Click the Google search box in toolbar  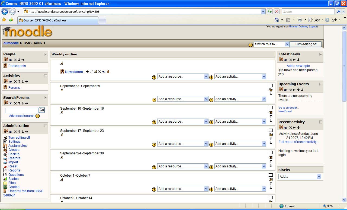click(308, 11)
